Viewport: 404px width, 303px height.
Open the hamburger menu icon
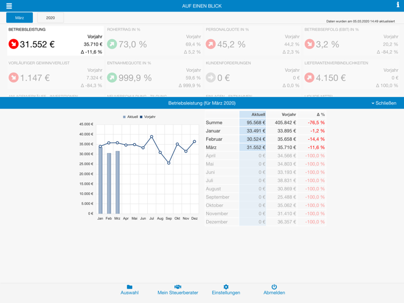[9, 6]
